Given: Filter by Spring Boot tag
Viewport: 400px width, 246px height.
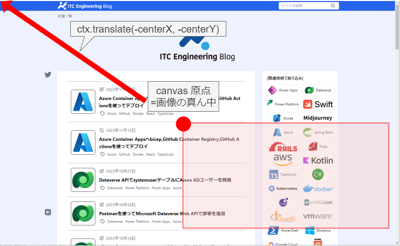Looking at the screenshot, I should click(x=318, y=132).
